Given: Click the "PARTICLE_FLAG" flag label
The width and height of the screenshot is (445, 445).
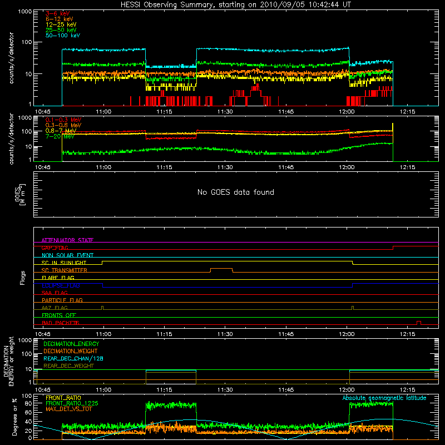Looking at the screenshot, I should pos(62,300).
